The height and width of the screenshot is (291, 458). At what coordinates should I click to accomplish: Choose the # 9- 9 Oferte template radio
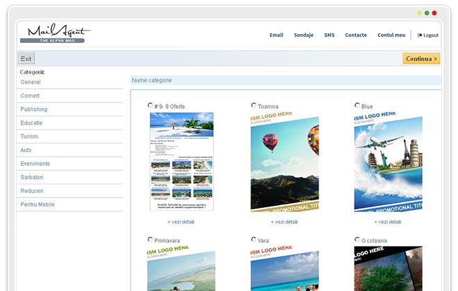click(x=150, y=105)
